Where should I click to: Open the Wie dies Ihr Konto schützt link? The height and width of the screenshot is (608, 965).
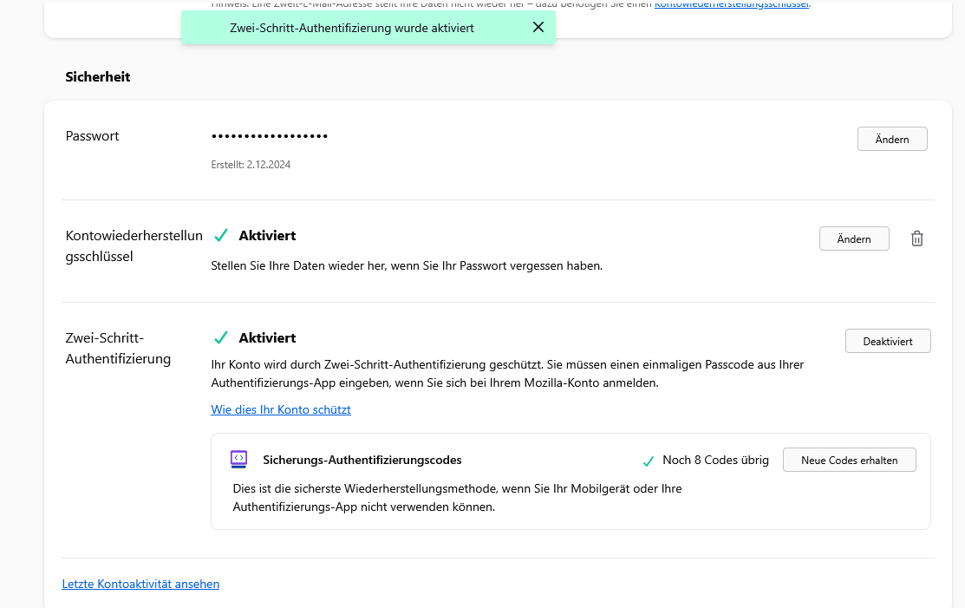coord(281,409)
